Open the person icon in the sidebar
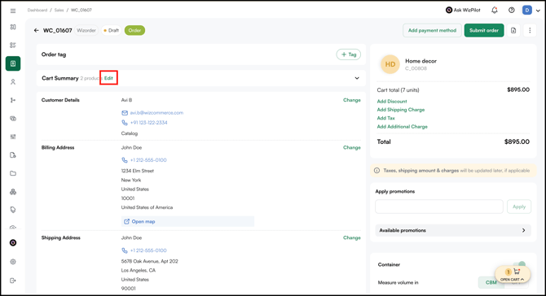 13,82
